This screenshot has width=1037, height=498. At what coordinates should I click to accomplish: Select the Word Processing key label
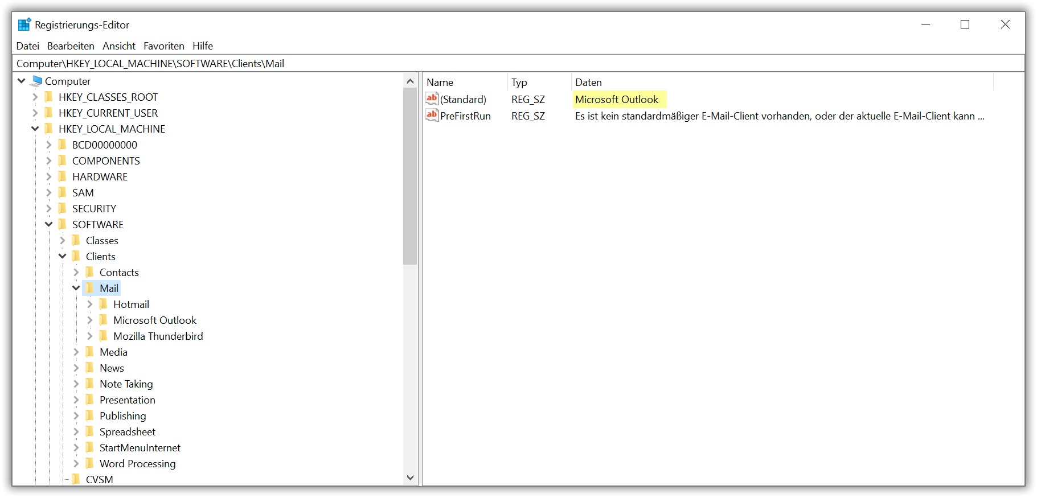click(138, 463)
